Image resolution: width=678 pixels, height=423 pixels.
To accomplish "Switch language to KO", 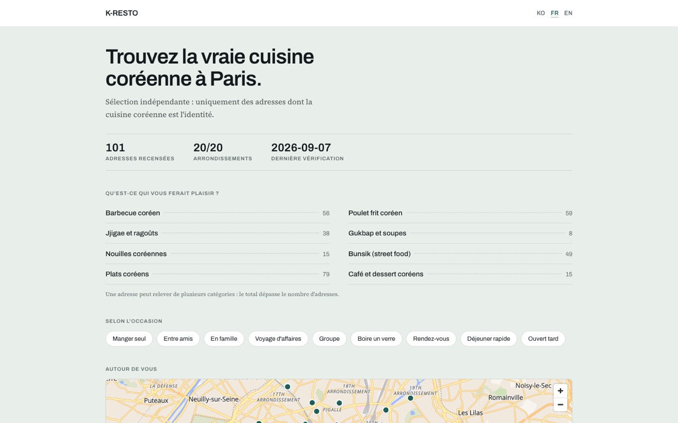I will (541, 13).
